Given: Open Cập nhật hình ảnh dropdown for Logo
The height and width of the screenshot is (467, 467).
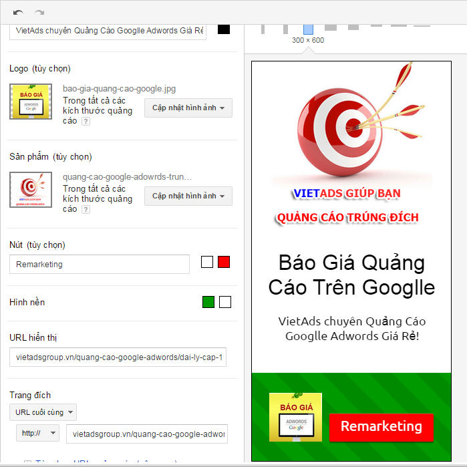Looking at the screenshot, I should click(188, 108).
